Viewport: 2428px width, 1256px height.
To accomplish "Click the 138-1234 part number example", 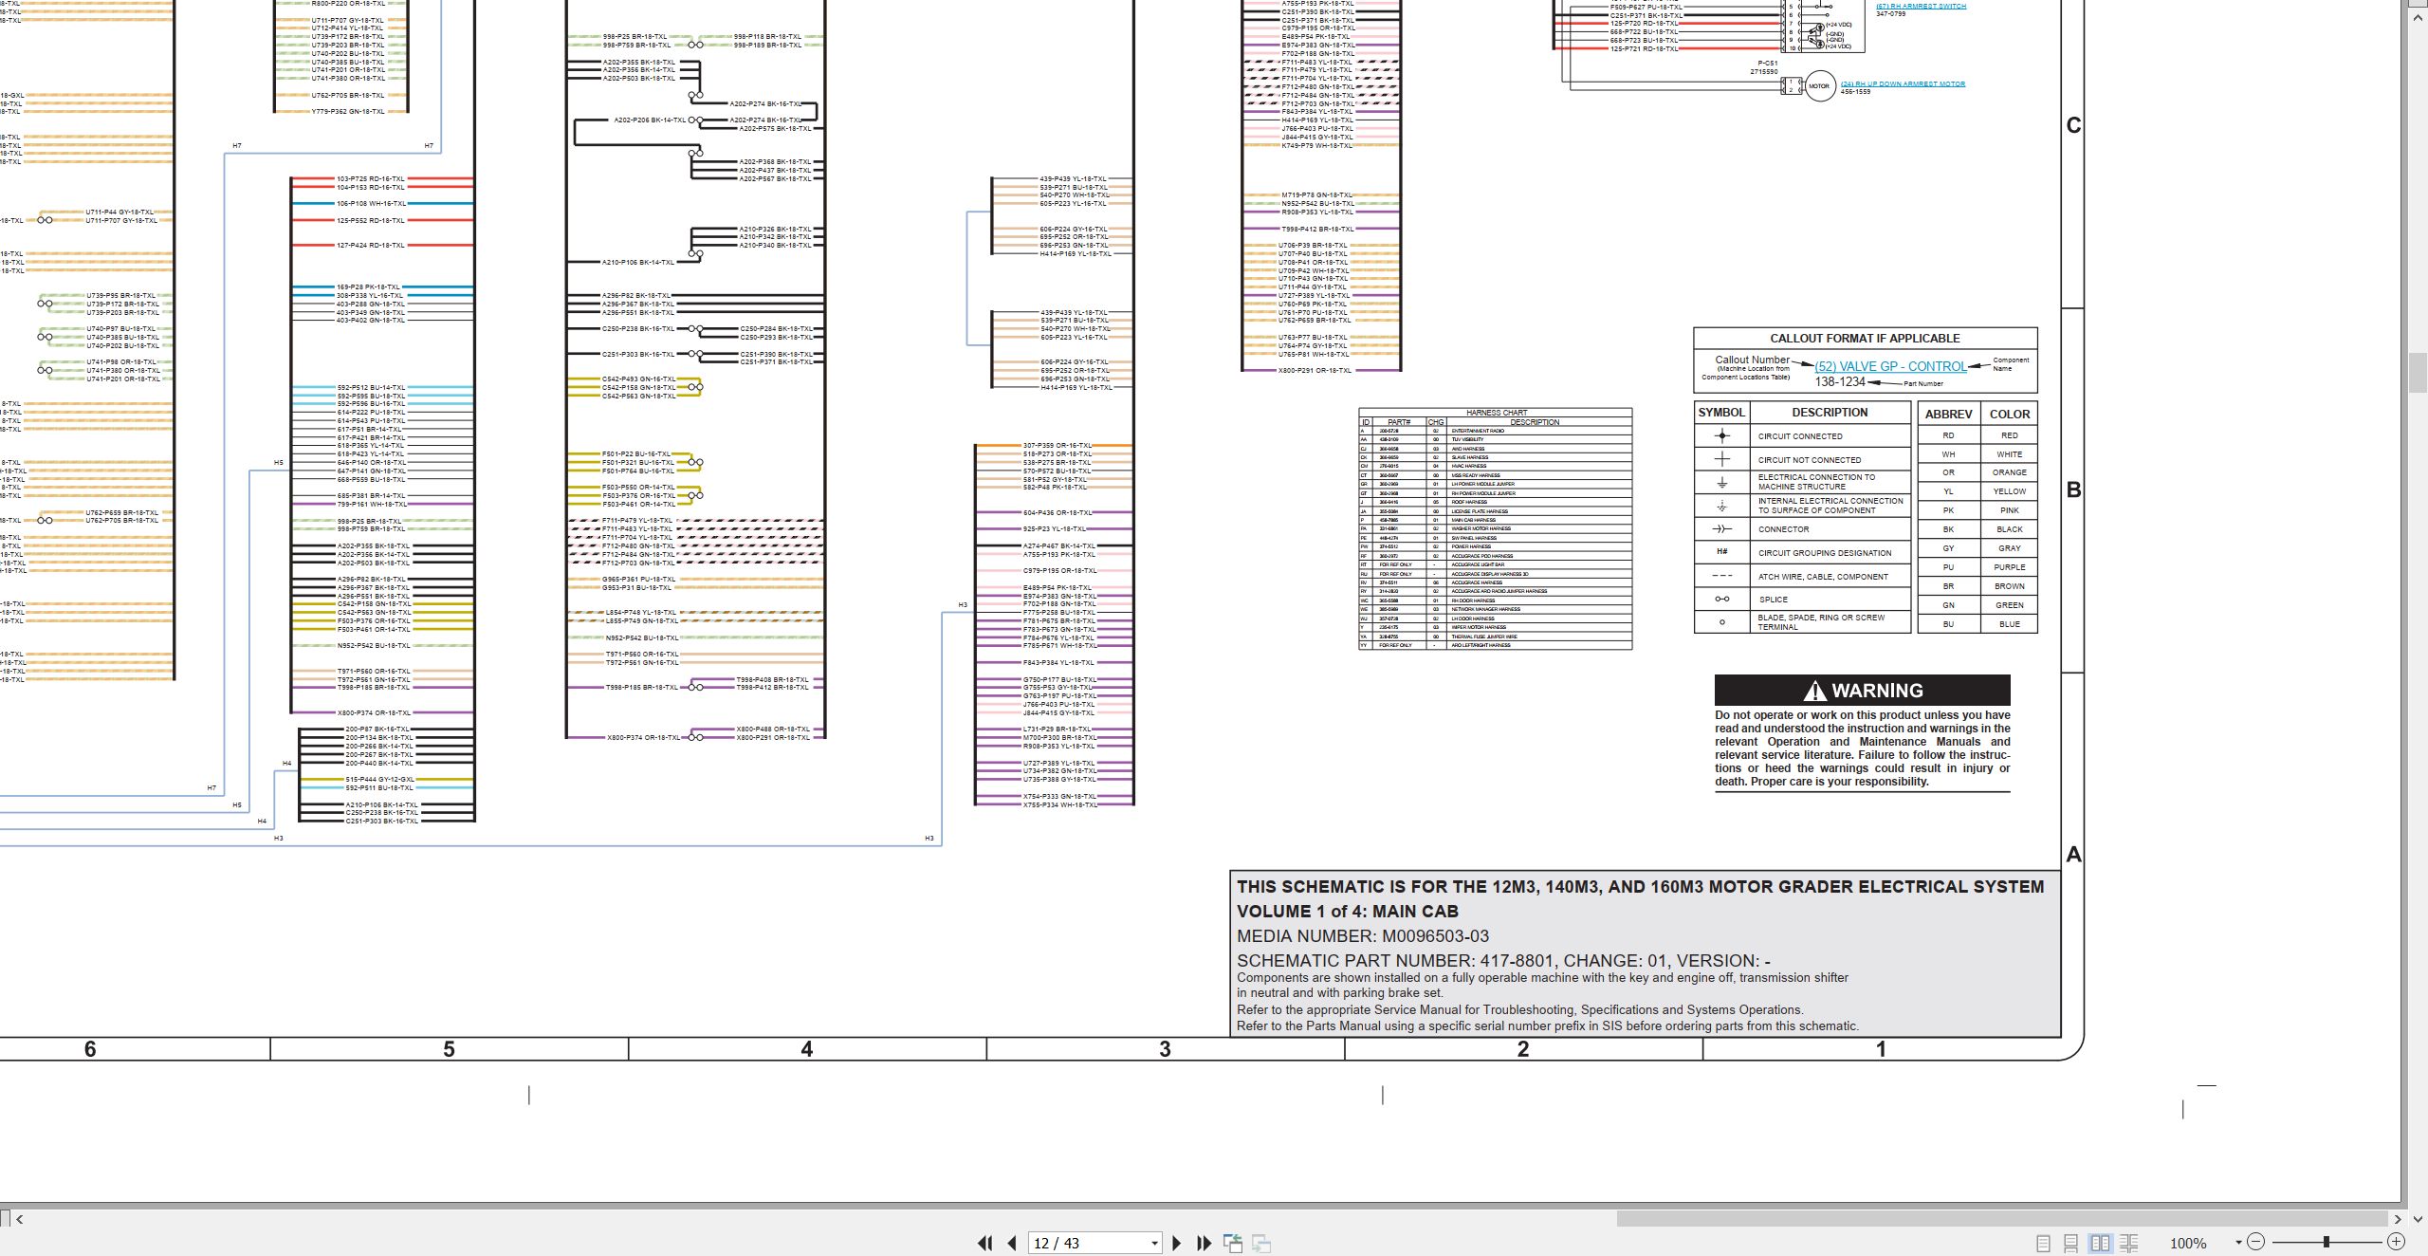I will click(1840, 381).
